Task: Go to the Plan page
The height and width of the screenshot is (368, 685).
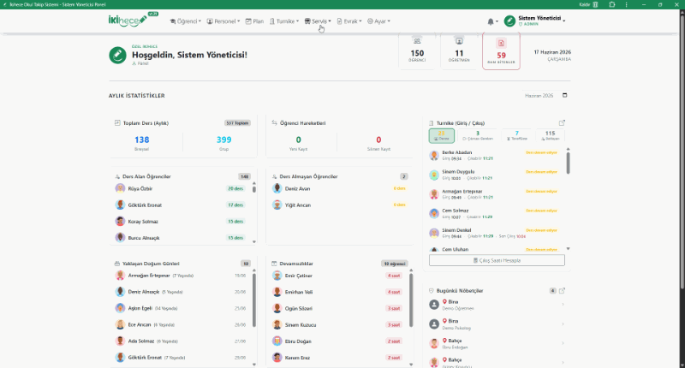Action: 254,21
